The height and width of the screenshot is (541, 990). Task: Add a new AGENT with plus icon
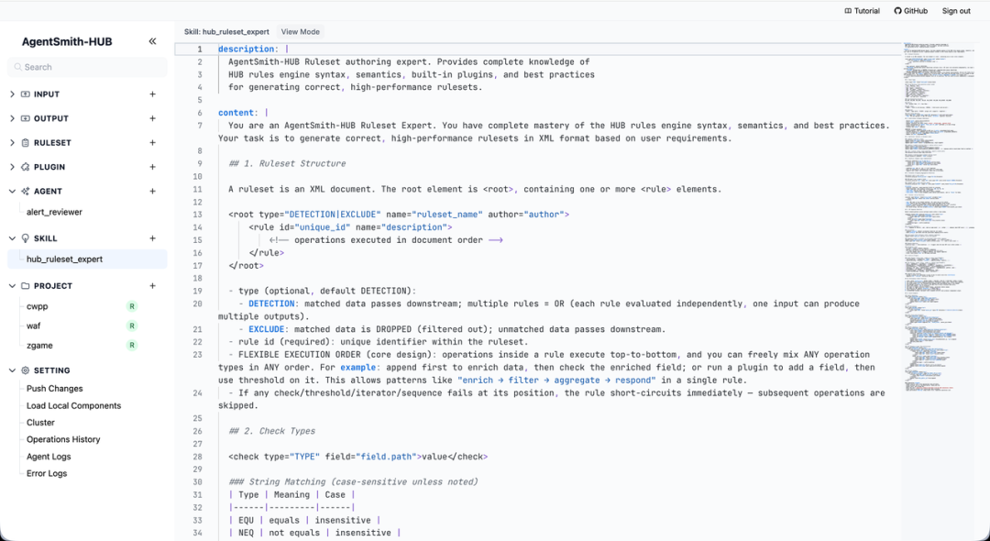152,191
